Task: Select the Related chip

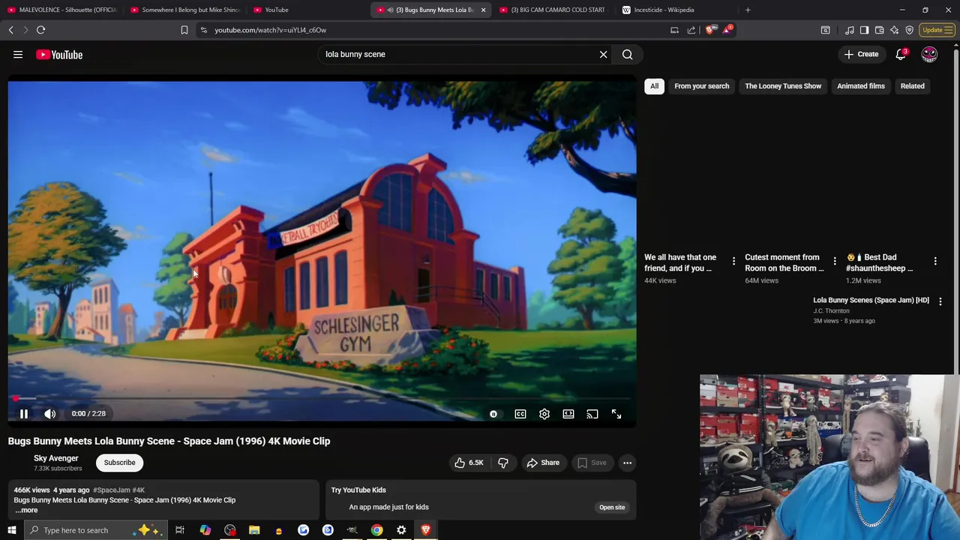Action: [912, 86]
